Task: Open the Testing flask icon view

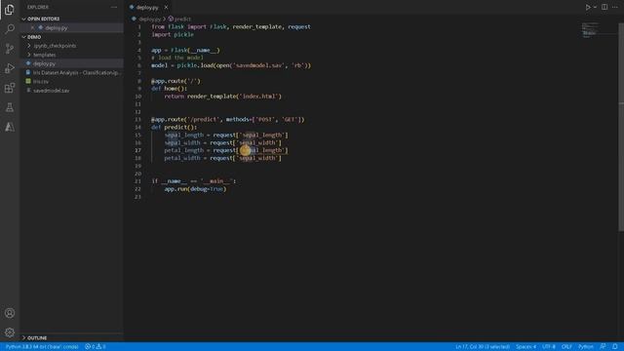Action: 10,107
